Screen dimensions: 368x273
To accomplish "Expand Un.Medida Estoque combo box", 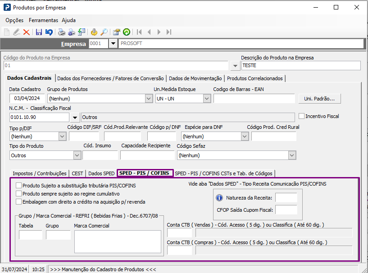I will tap(207, 98).
